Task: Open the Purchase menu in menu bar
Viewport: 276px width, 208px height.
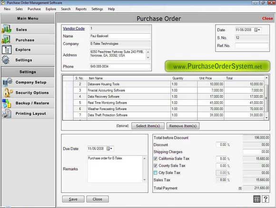Action: (34, 9)
